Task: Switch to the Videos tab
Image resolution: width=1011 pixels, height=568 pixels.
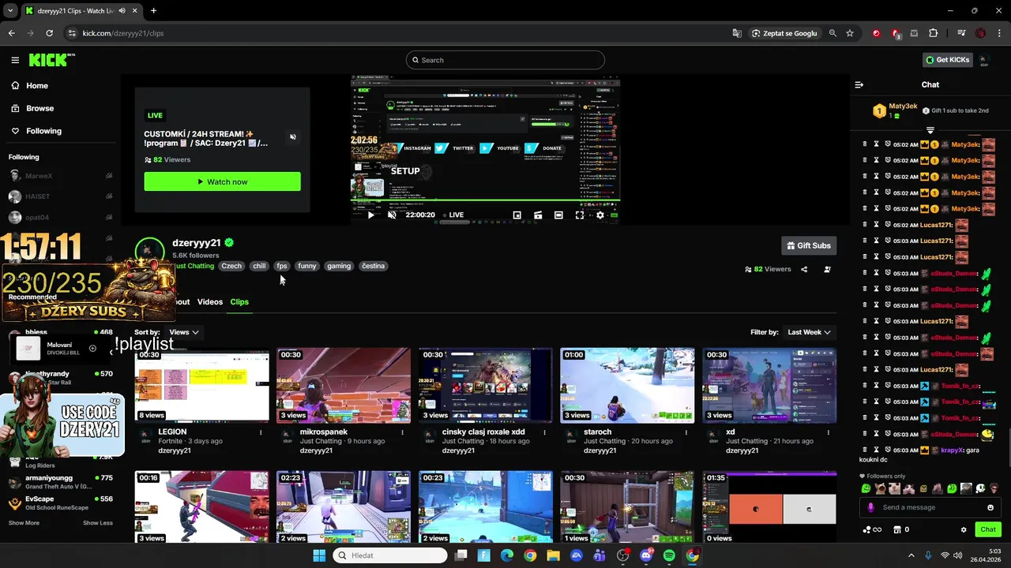Action: (210, 302)
